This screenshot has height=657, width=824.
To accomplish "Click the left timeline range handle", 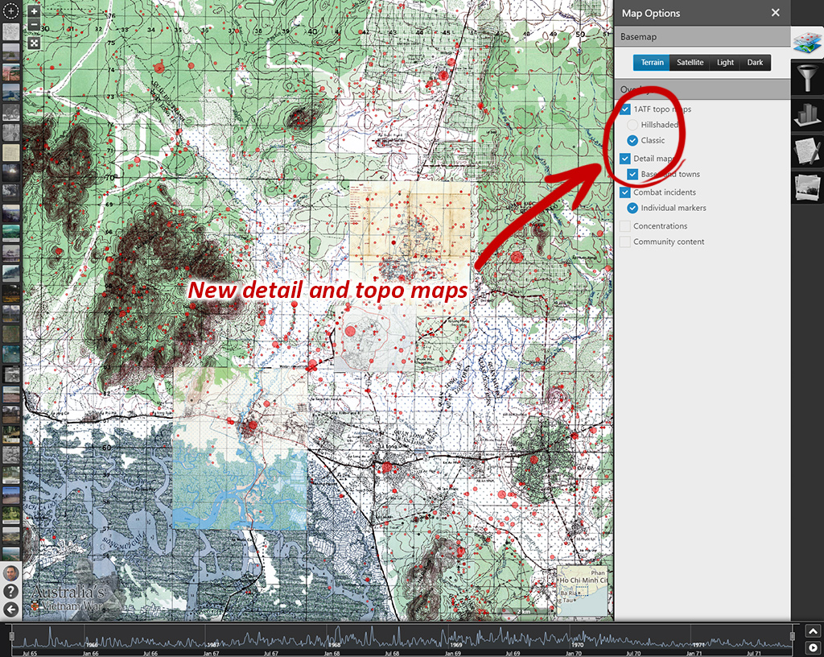I will coord(12,638).
